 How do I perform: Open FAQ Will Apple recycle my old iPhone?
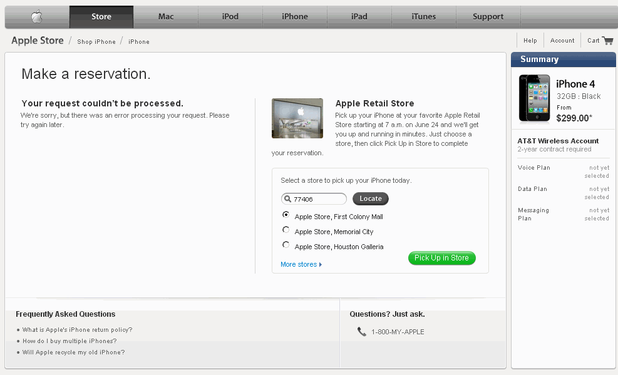click(73, 352)
